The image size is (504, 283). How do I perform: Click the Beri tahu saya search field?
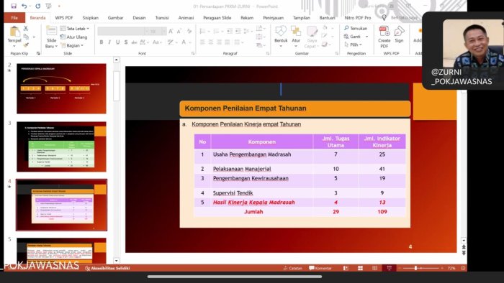coord(404,18)
